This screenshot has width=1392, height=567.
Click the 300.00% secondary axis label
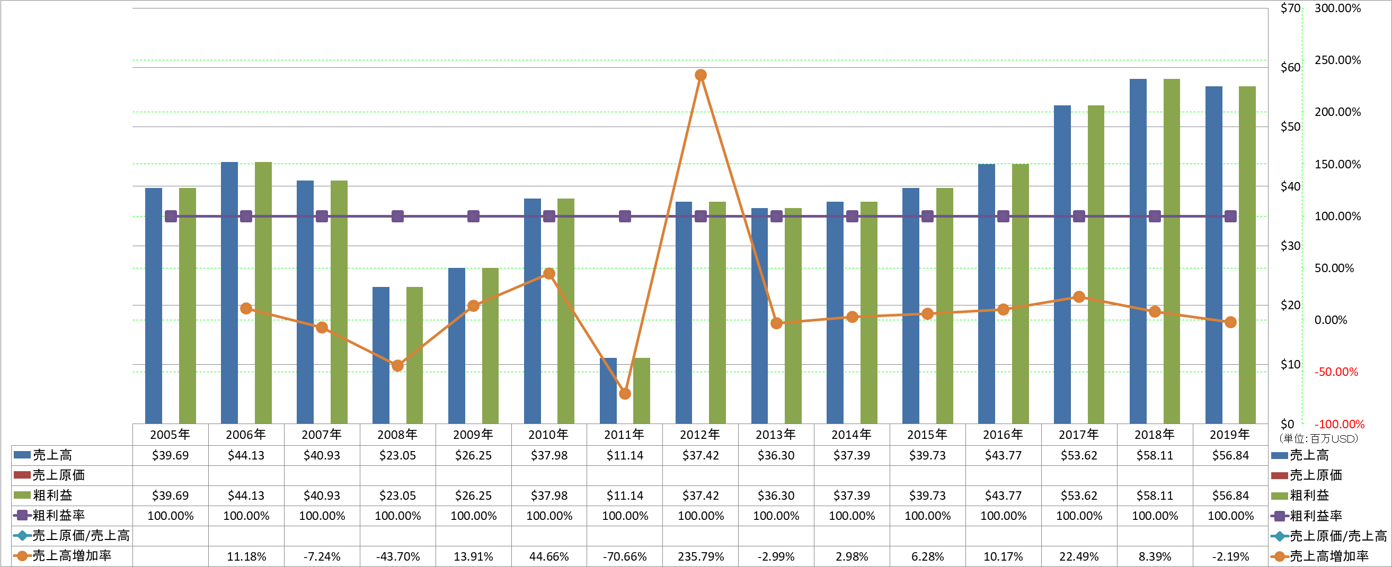1337,8
